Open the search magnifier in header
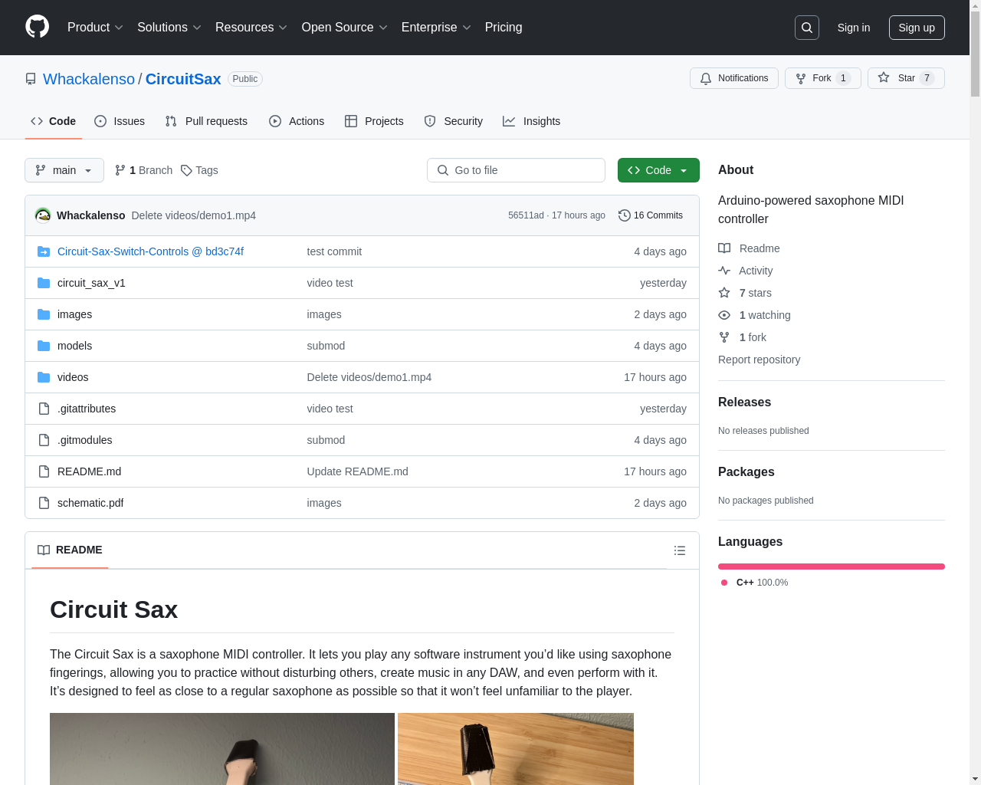 point(807,28)
